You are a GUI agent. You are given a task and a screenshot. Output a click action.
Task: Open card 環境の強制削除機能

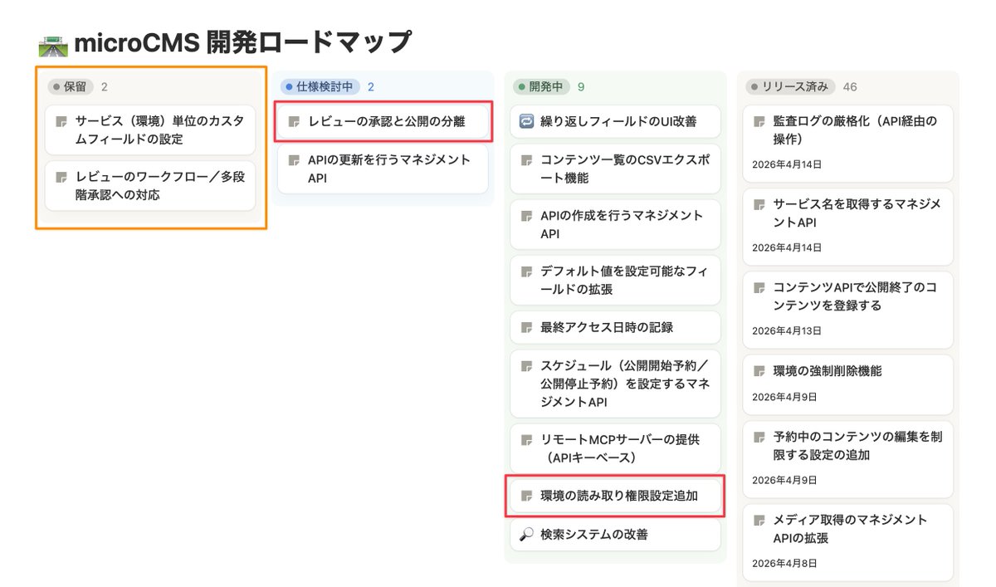pos(847,384)
